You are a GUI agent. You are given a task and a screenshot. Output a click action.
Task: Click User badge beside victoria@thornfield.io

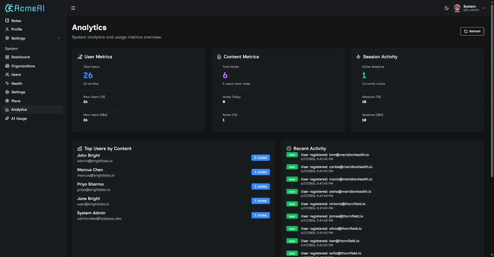tap(292, 204)
